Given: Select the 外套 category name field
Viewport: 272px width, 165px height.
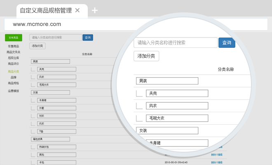Looking at the screenshot, I should [x=56, y=108].
